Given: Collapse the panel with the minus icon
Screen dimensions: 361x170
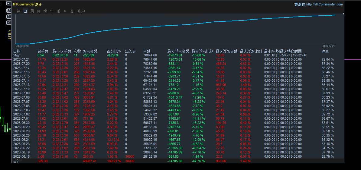Looking at the screenshot, I should pos(8,3).
